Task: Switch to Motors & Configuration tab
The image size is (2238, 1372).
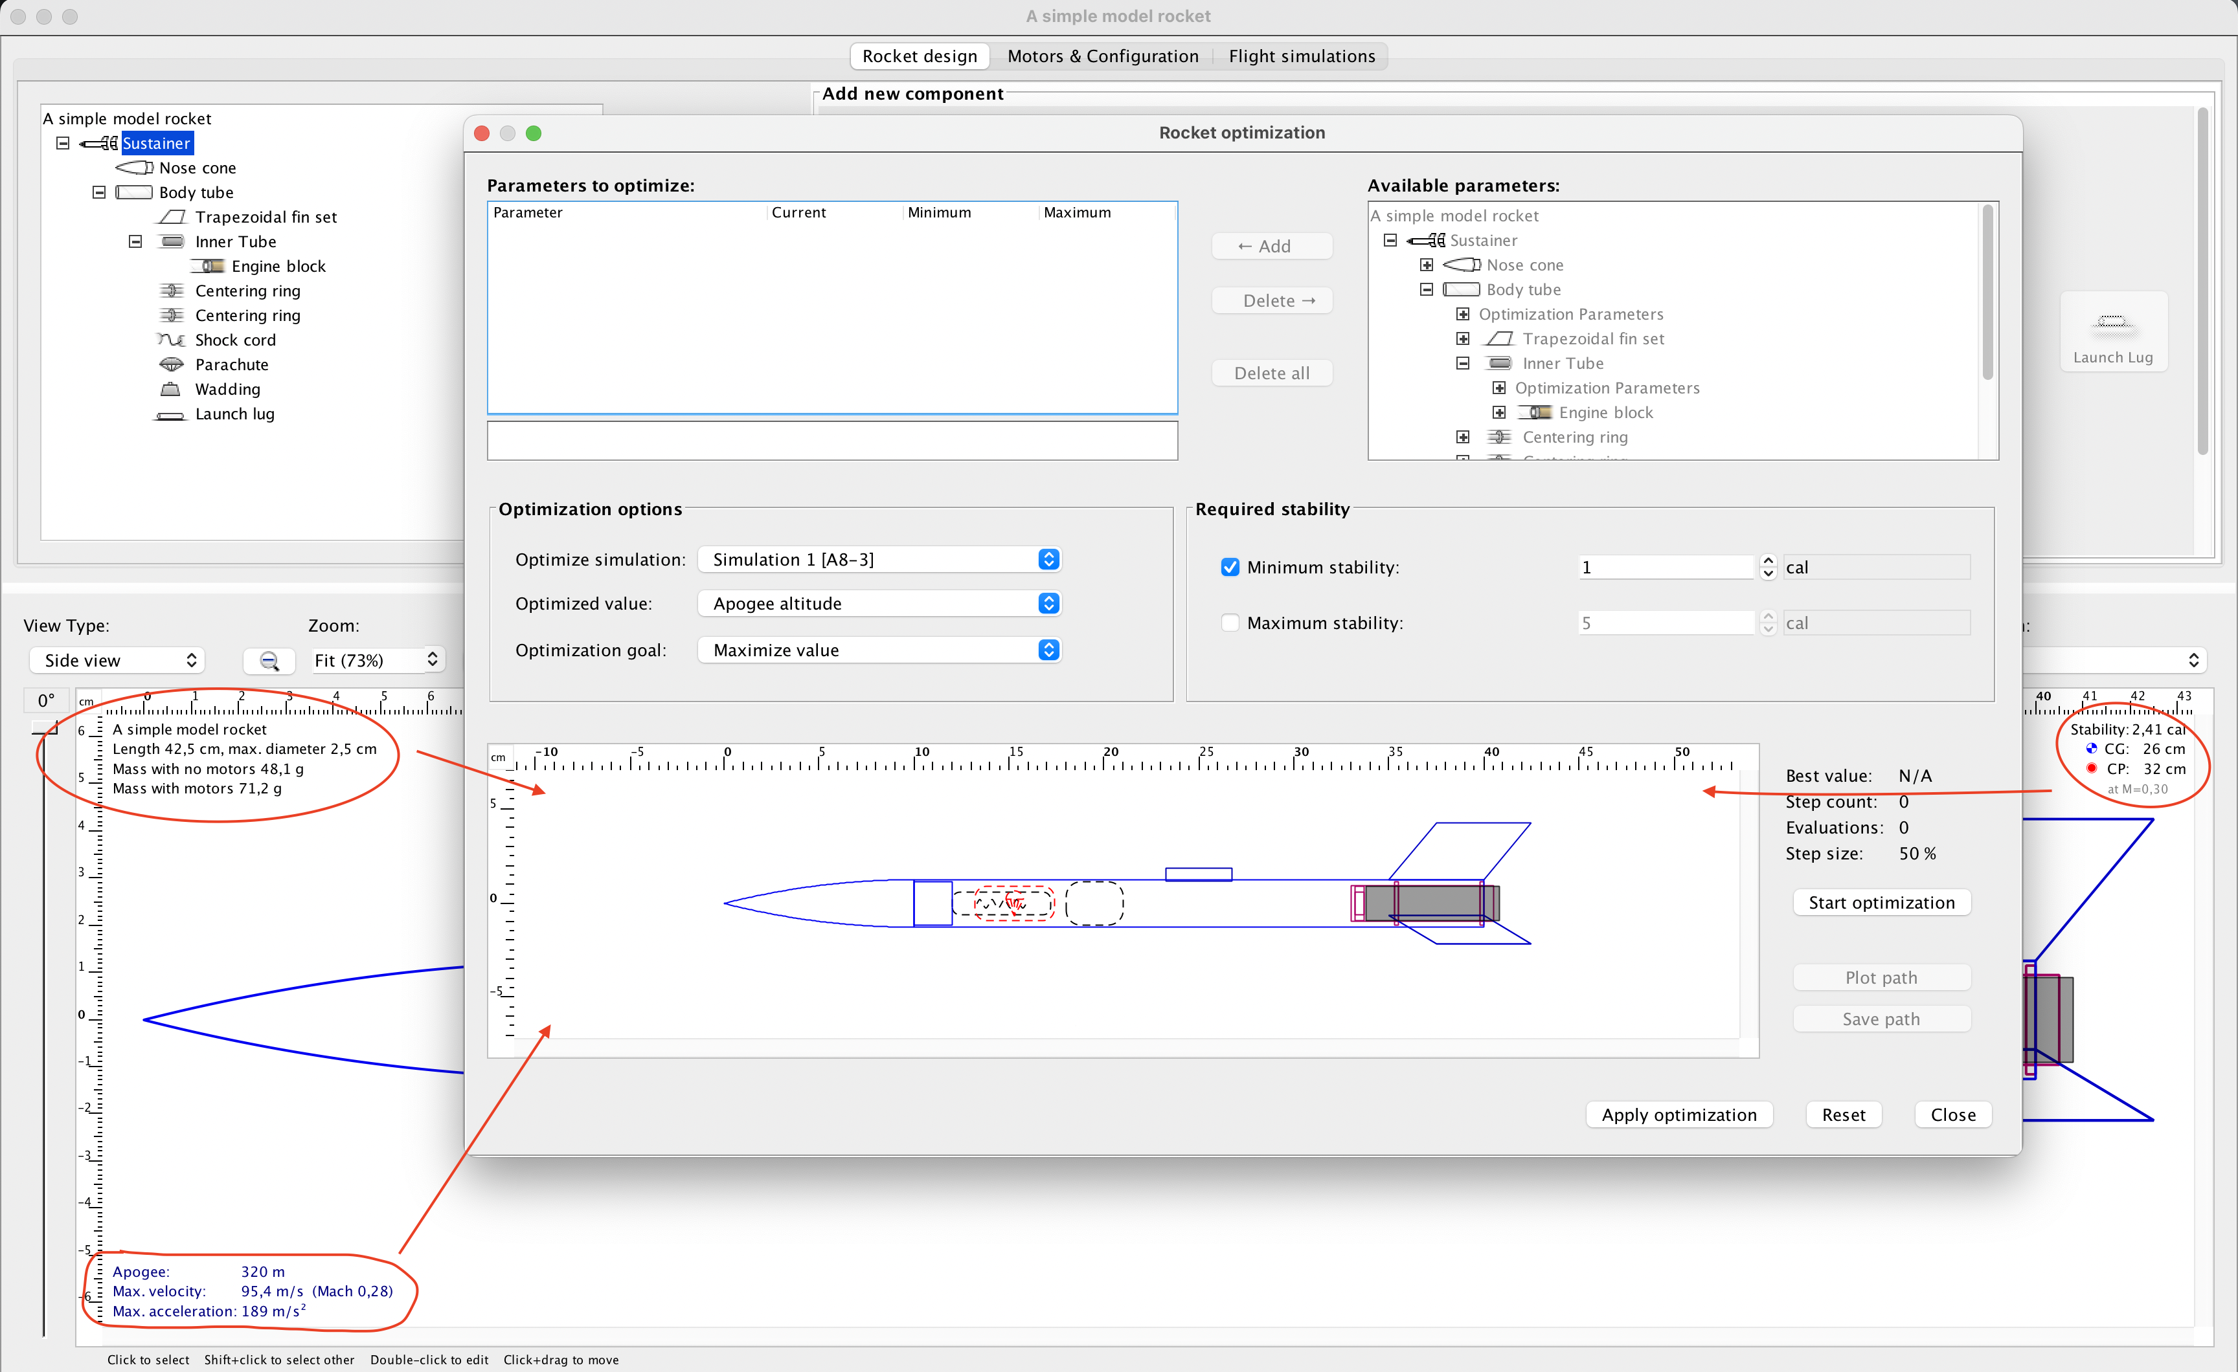Action: [1103, 56]
